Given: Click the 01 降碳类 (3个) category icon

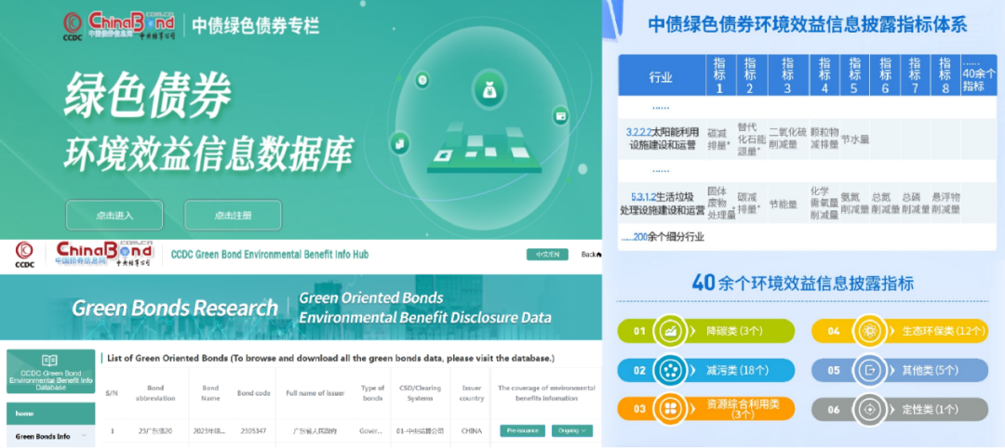Looking at the screenshot, I should 669,331.
